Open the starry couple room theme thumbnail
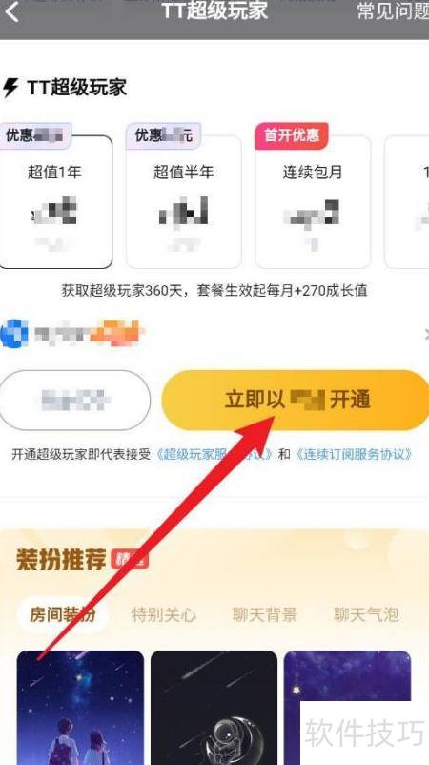The height and width of the screenshot is (765, 429). click(80, 708)
